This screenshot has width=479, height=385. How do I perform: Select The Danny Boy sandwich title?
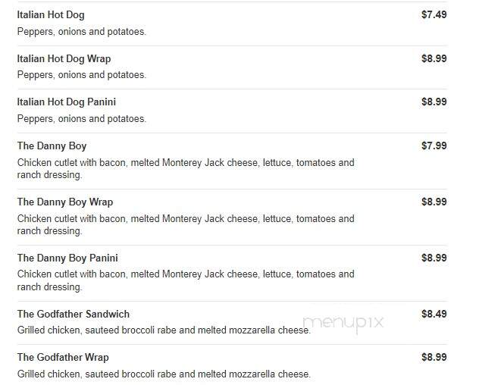52,146
